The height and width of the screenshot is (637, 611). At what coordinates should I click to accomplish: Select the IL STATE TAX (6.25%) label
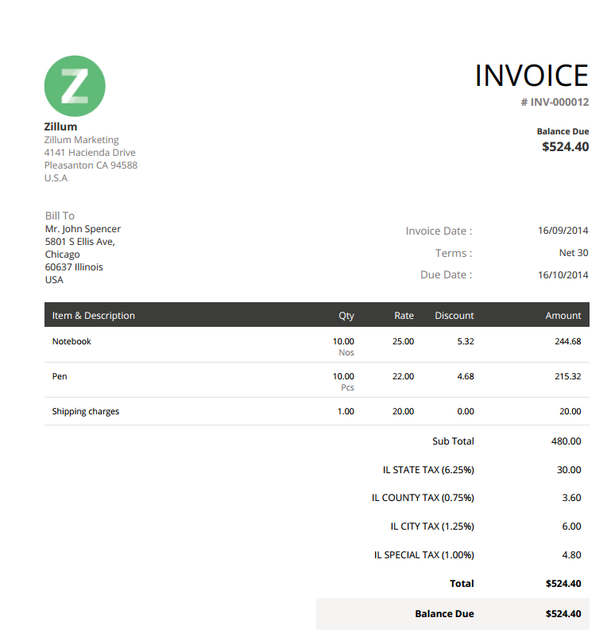[x=427, y=470]
